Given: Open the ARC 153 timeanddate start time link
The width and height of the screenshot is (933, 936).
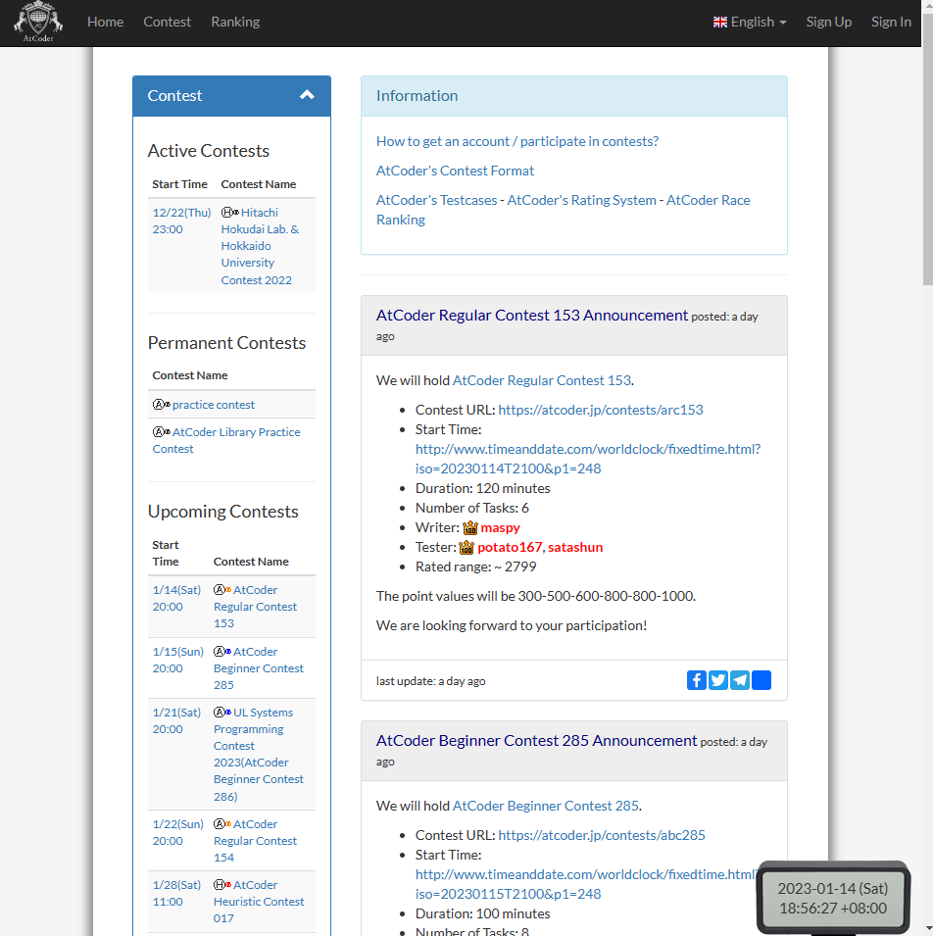Looking at the screenshot, I should tap(588, 459).
